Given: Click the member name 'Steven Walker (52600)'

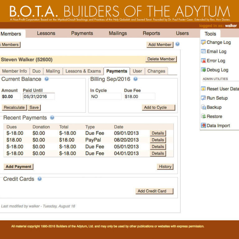Looking at the screenshot, I should (x=27, y=59).
